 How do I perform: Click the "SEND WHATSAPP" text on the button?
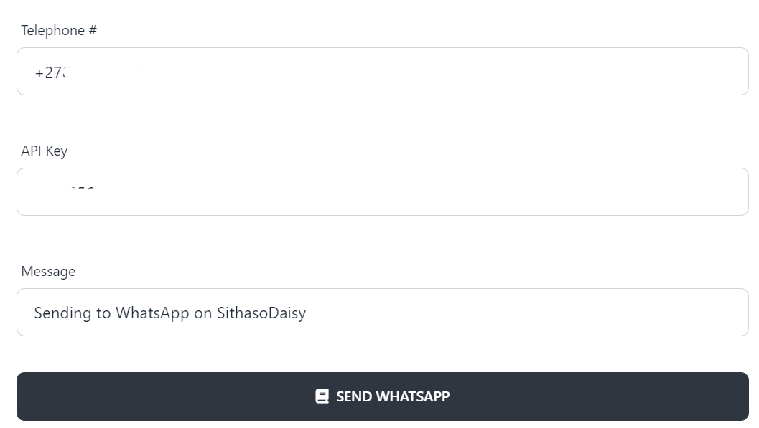pyautogui.click(x=393, y=396)
